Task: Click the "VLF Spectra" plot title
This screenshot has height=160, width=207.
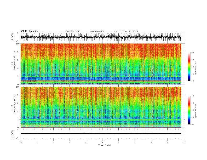Action: [30, 31]
